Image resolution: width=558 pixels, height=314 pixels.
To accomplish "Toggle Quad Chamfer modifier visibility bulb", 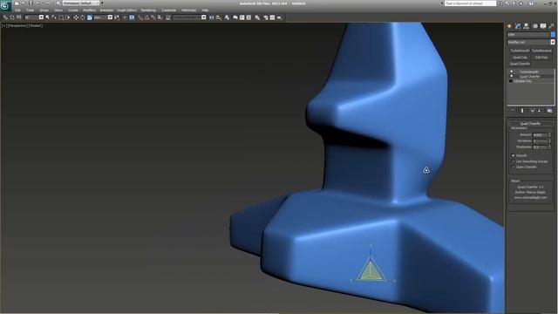I will pyautogui.click(x=512, y=77).
